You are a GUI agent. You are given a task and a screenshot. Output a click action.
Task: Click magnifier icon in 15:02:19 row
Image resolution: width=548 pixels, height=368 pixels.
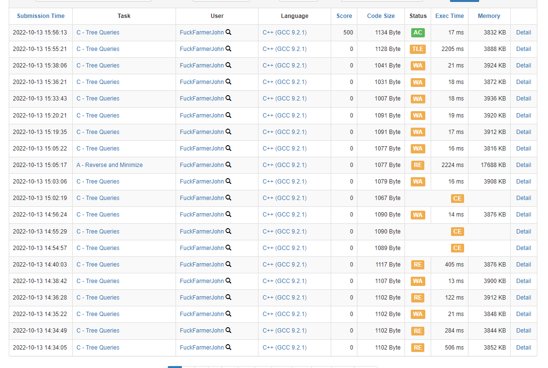point(228,198)
